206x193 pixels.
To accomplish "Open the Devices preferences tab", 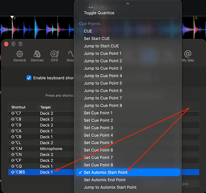I will click(37, 56).
